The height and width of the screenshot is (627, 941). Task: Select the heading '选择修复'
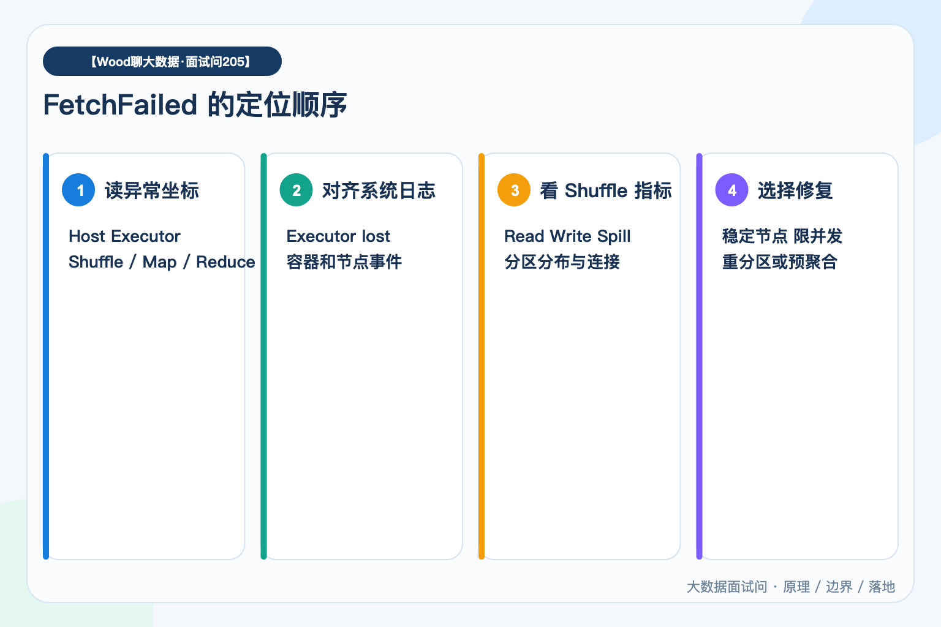click(795, 190)
